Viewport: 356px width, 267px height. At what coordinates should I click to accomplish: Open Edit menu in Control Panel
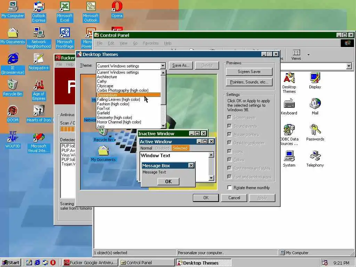pos(111,43)
